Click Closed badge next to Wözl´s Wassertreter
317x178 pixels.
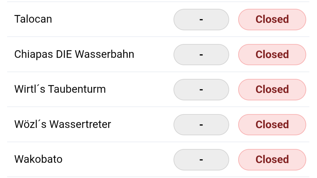[272, 125]
